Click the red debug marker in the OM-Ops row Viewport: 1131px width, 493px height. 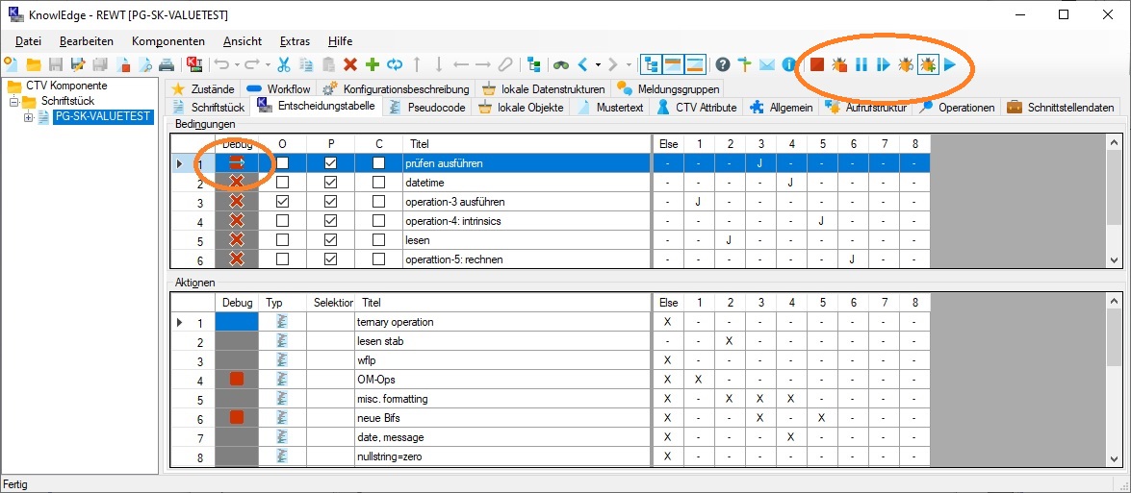tap(236, 380)
